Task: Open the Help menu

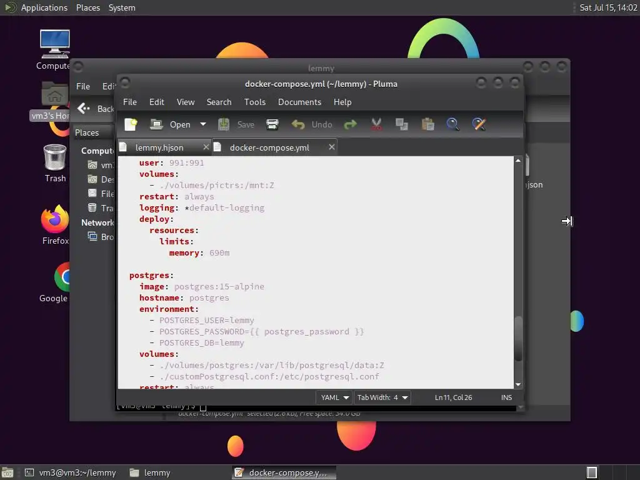Action: pyautogui.click(x=342, y=102)
